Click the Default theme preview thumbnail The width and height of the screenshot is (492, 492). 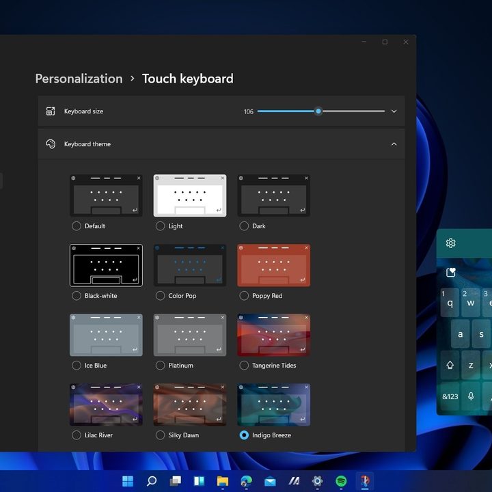pyautogui.click(x=106, y=195)
